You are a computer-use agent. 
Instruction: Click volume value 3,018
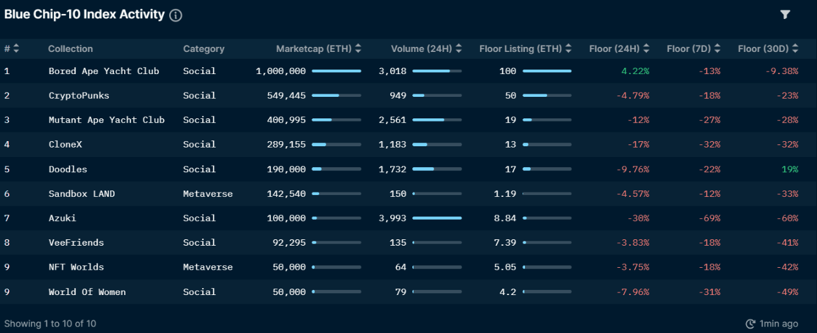tap(393, 71)
